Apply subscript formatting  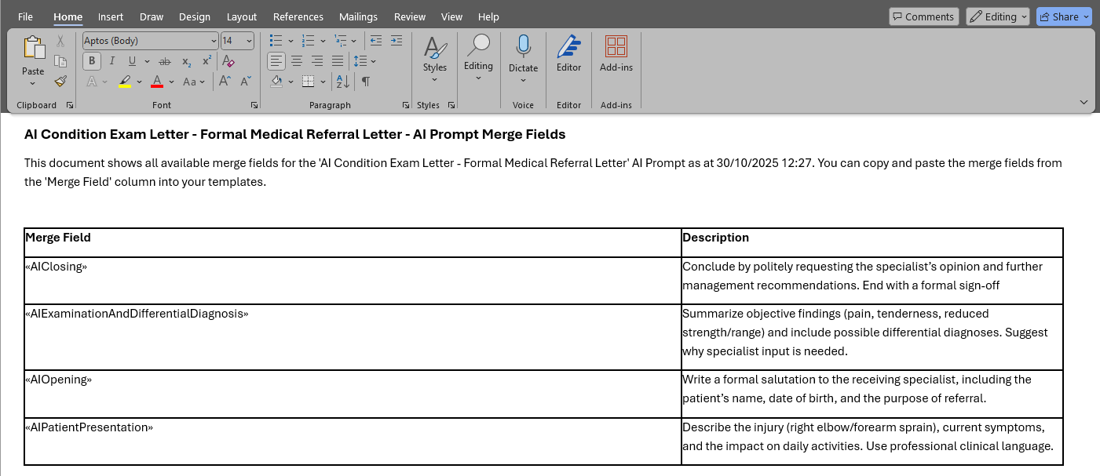(186, 61)
